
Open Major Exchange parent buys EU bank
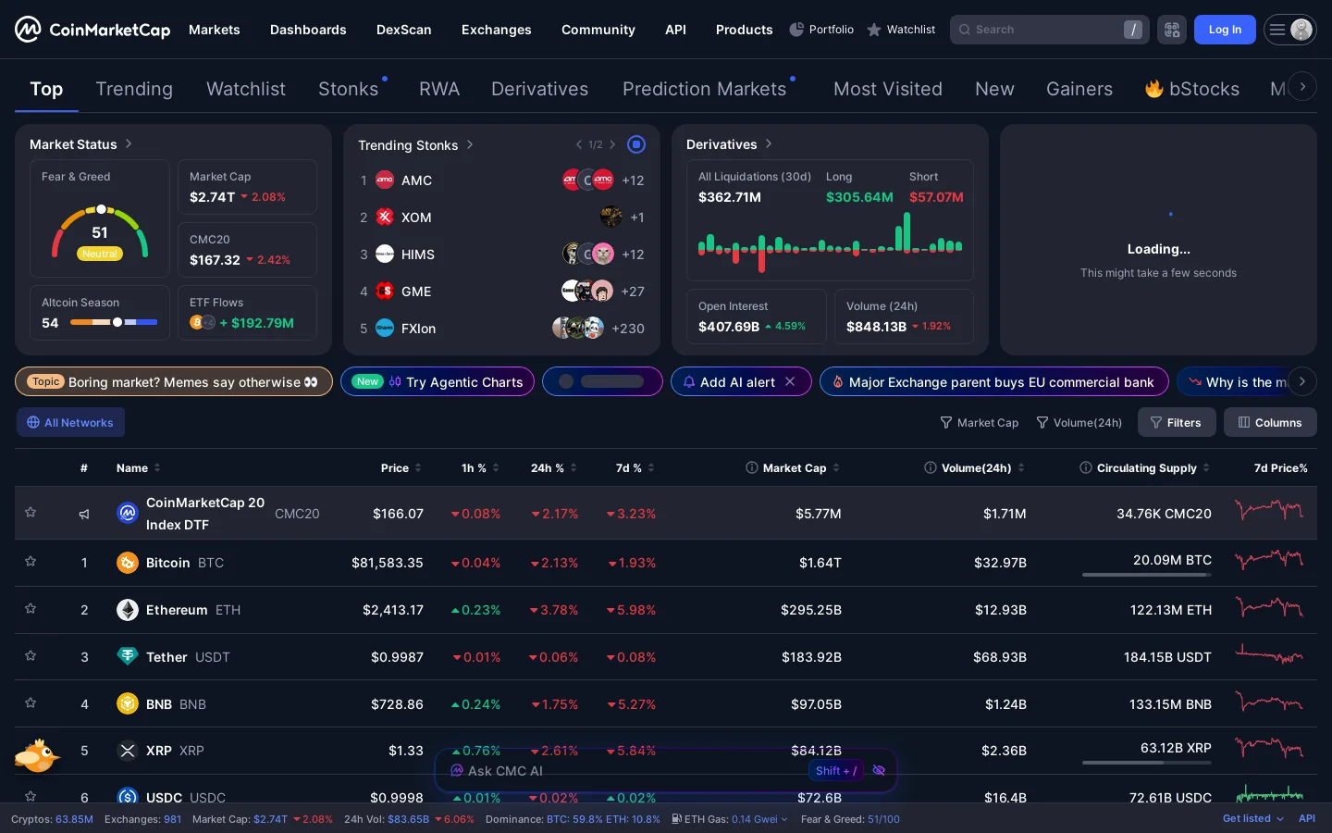(994, 382)
